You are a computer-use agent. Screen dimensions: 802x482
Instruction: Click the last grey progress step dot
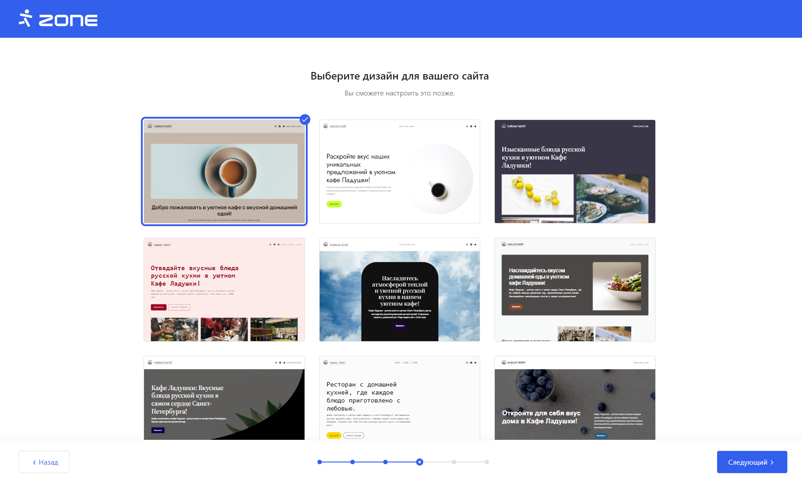pos(487,462)
